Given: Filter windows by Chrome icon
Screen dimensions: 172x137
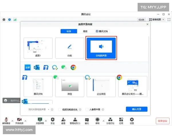Looking at the screenshot, I should pyautogui.click(x=73, y=67).
